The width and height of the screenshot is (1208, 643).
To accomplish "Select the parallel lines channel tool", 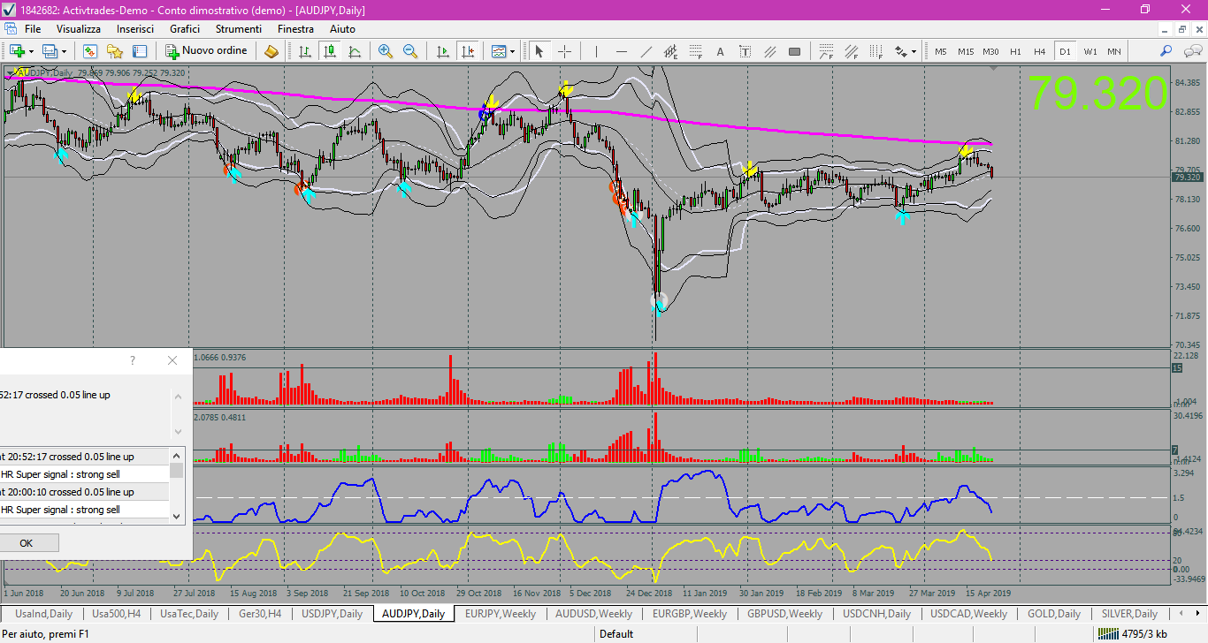I will [x=770, y=51].
